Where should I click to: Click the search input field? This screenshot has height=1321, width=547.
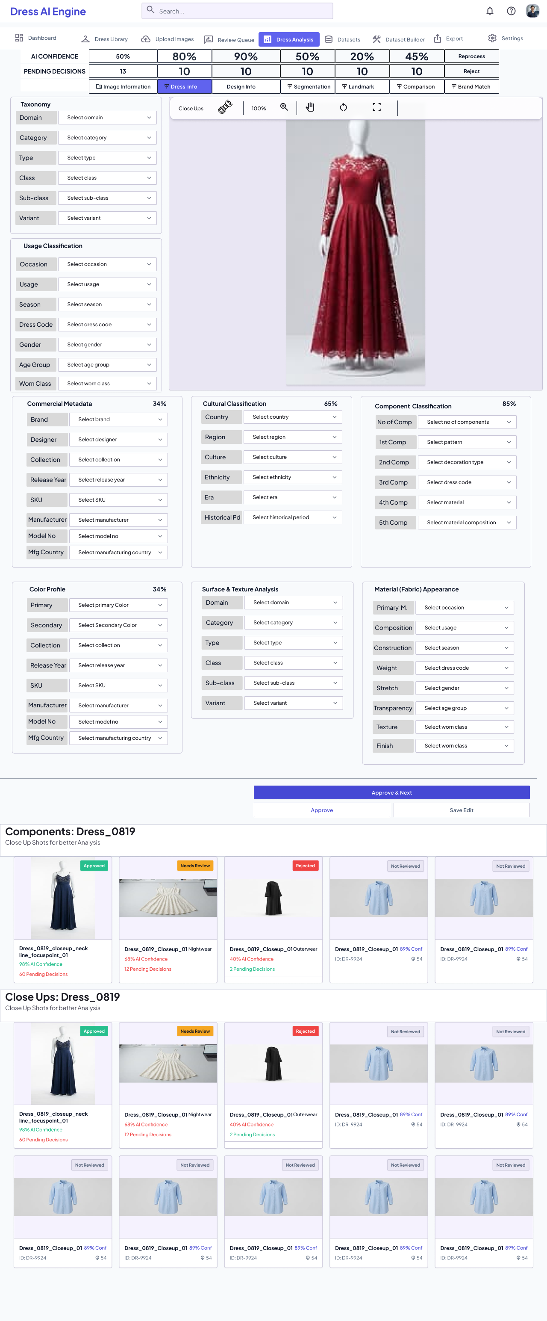[x=237, y=11]
